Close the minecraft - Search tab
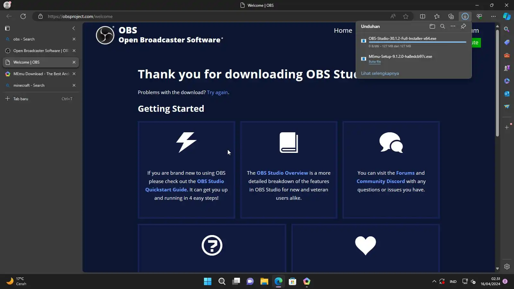The height and width of the screenshot is (289, 514). point(74,85)
